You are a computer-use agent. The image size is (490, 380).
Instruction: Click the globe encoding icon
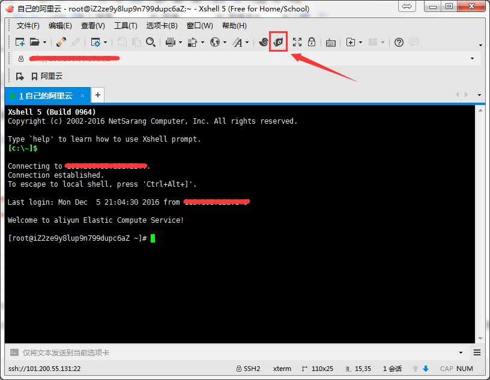215,42
